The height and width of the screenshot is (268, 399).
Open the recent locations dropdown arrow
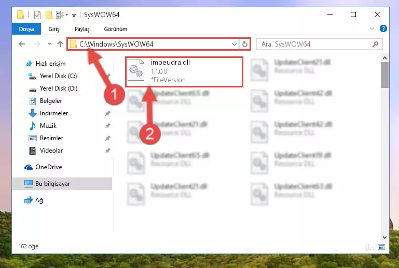[x=49, y=44]
